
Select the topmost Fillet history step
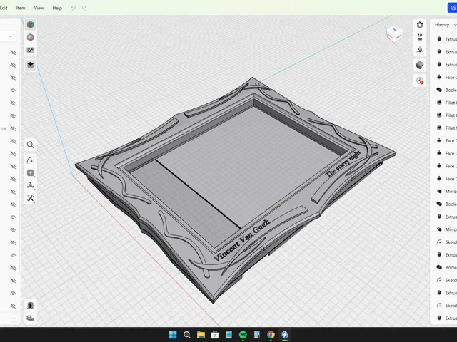pyautogui.click(x=446, y=103)
